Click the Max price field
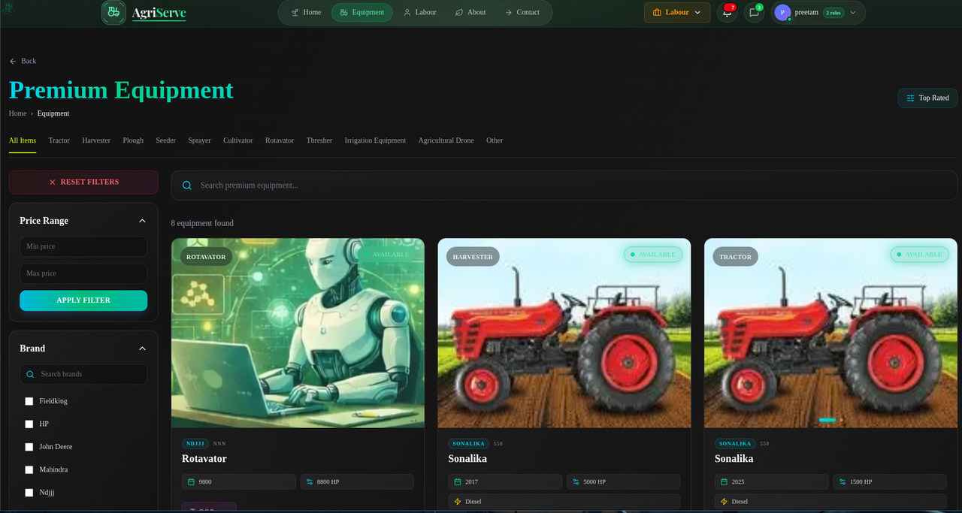 coord(83,273)
